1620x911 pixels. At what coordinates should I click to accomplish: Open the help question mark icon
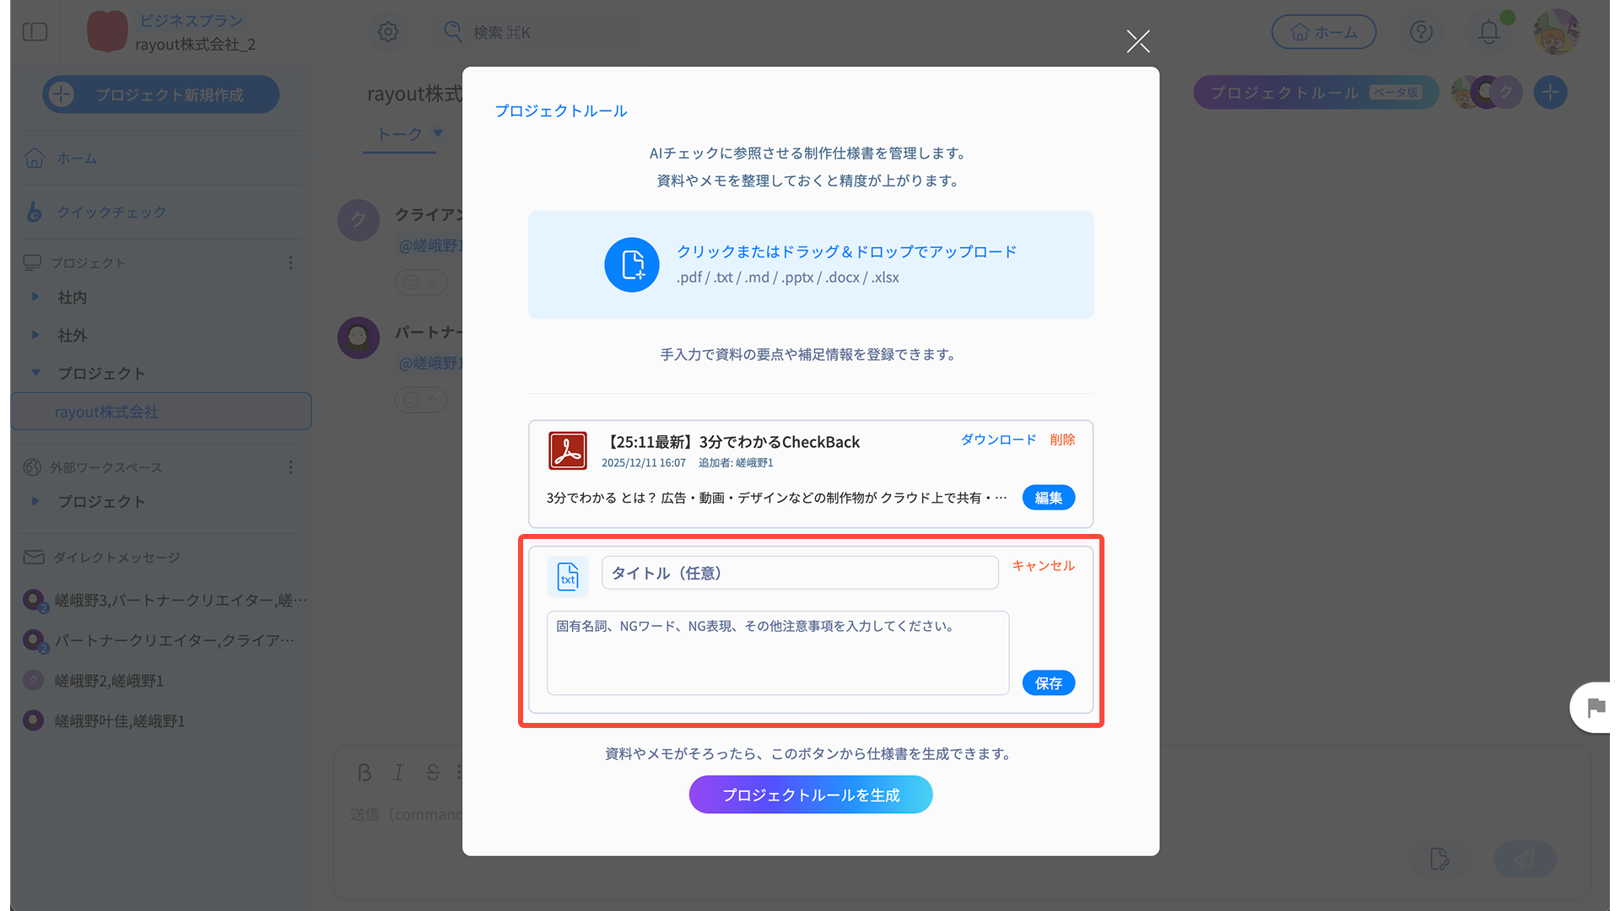click(1421, 32)
